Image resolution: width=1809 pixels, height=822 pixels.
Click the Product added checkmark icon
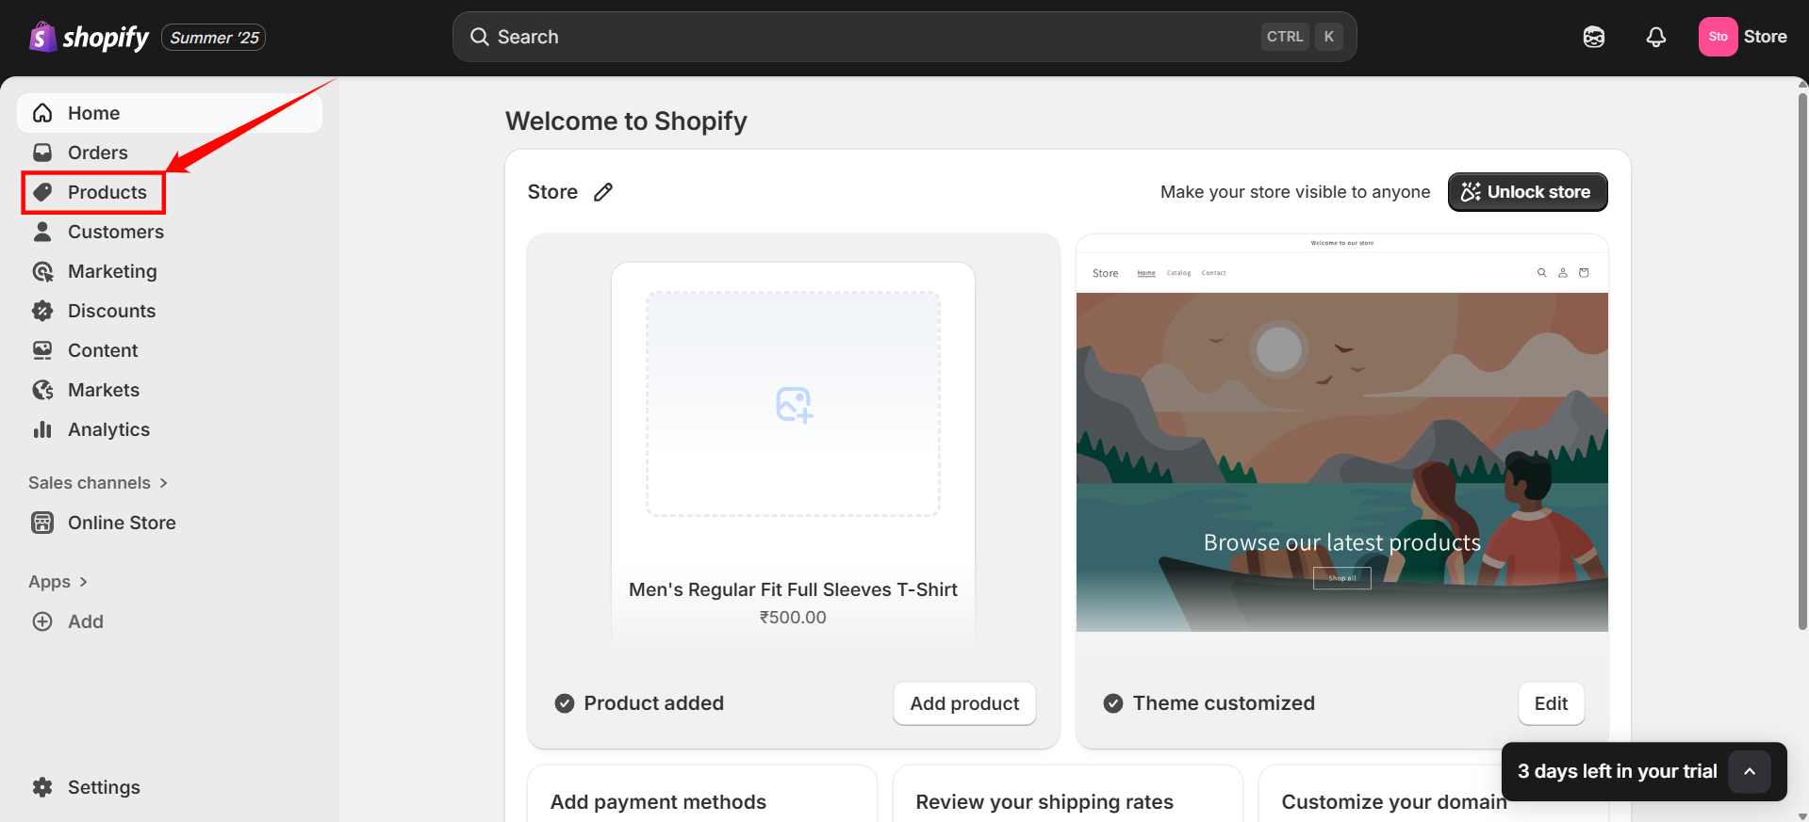tap(565, 703)
